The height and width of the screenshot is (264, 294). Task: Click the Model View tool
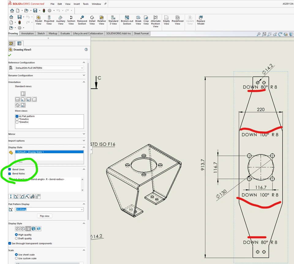click(x=39, y=20)
